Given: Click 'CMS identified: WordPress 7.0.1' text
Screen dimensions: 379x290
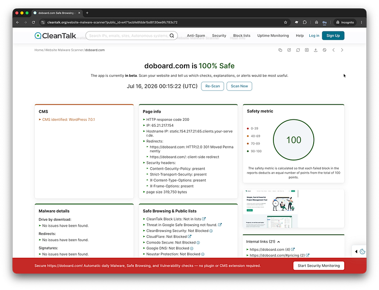Looking at the screenshot, I should tap(68, 119).
